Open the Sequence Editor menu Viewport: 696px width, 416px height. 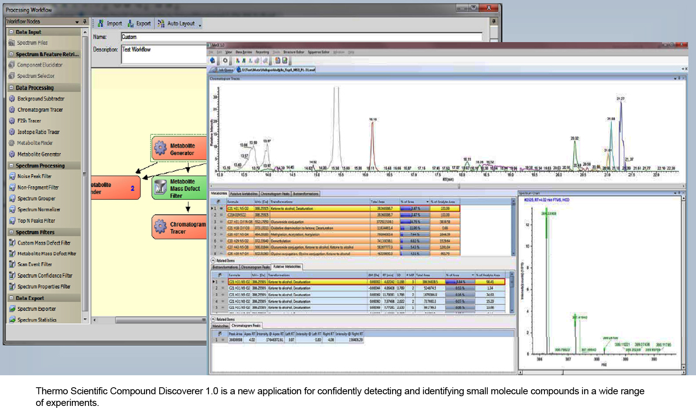[x=318, y=52]
